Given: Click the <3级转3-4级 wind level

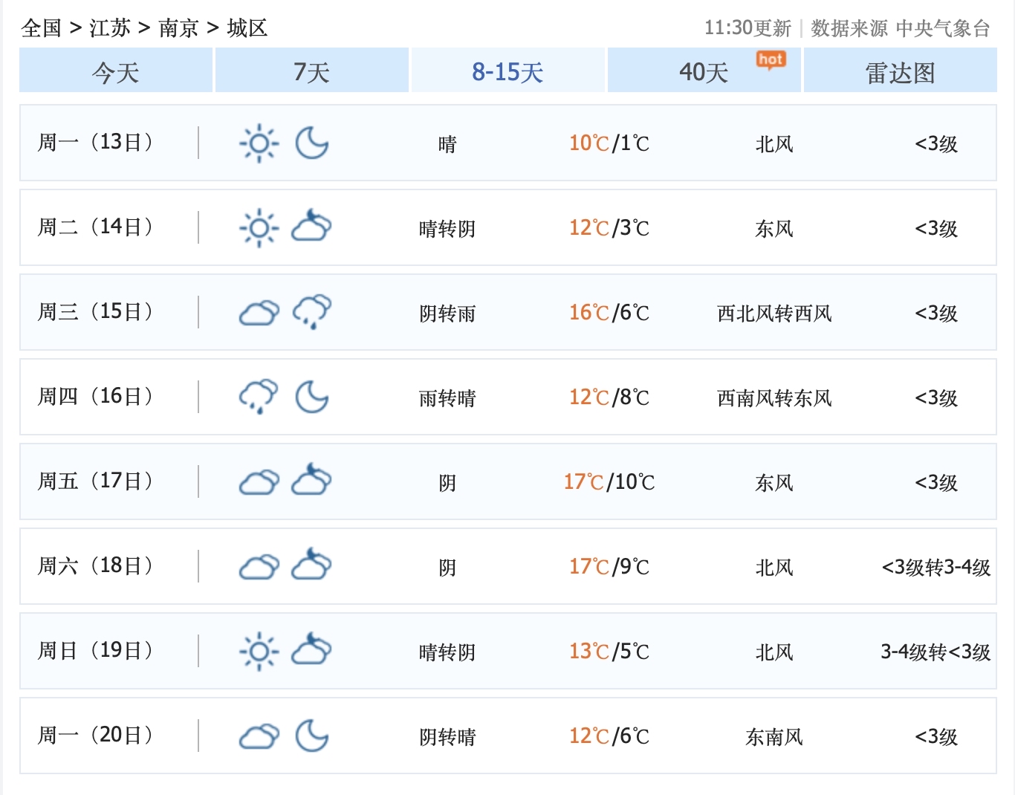Looking at the screenshot, I should 936,567.
